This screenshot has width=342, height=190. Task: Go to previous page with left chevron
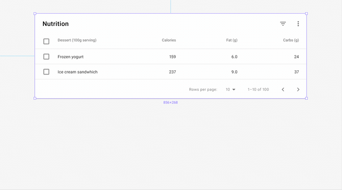pos(283,90)
